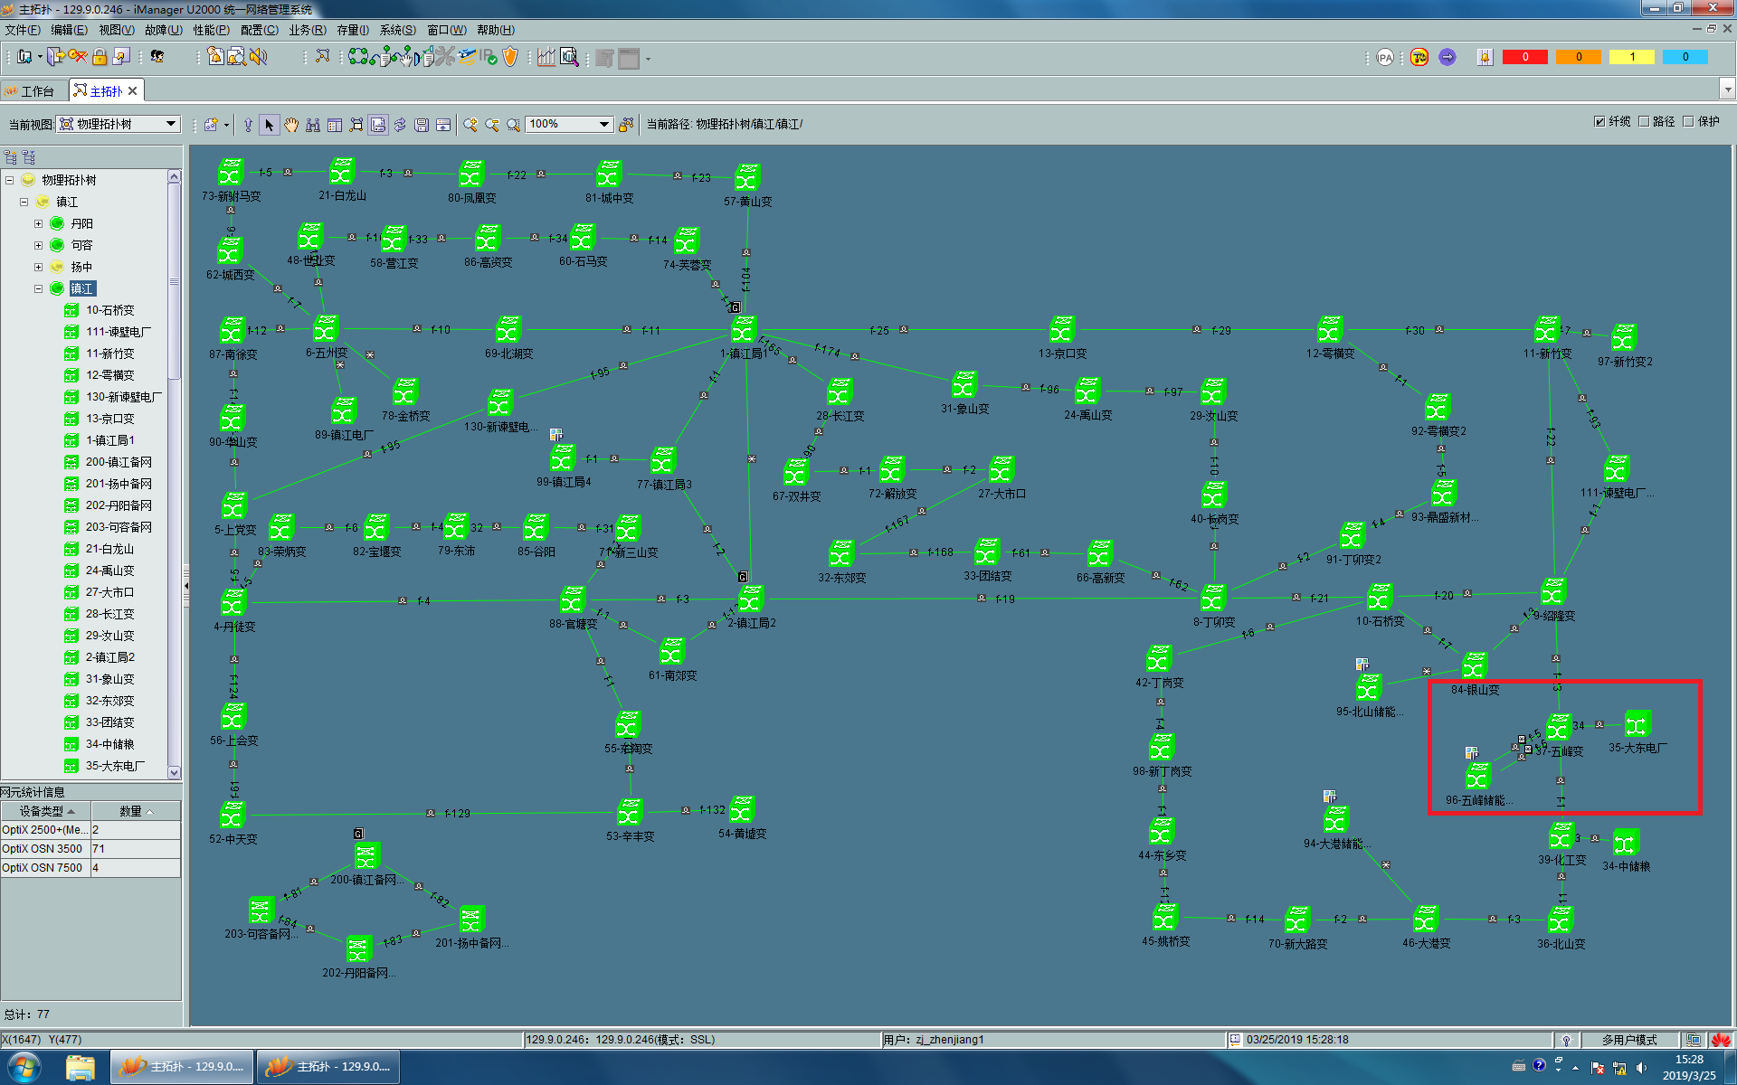Image resolution: width=1737 pixels, height=1085 pixels.
Task: Click the purple circle arrow icon
Action: click(1447, 57)
